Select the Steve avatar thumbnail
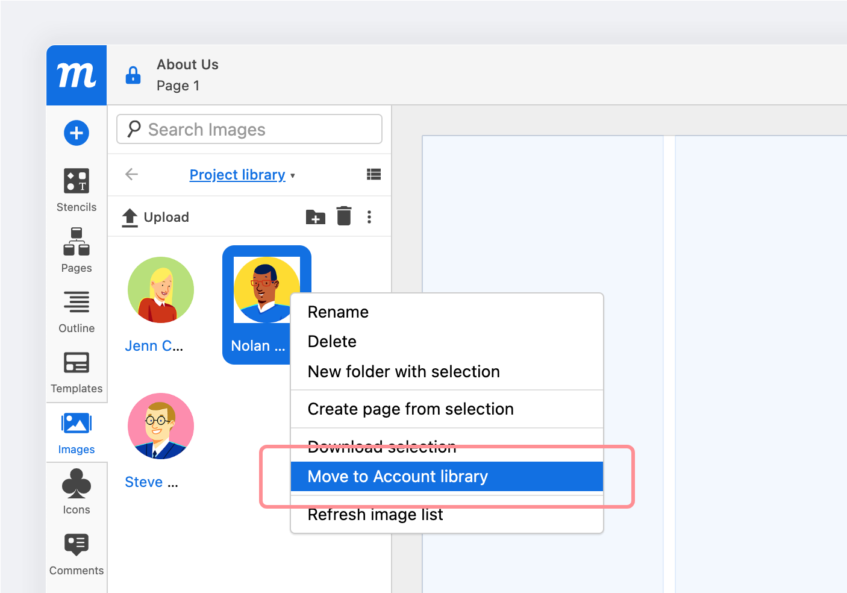The image size is (847, 593). (x=160, y=426)
